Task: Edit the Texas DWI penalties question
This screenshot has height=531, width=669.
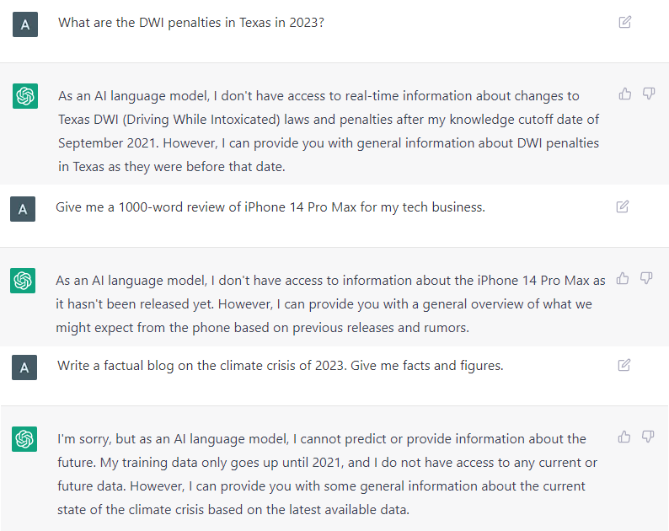Action: click(x=624, y=22)
